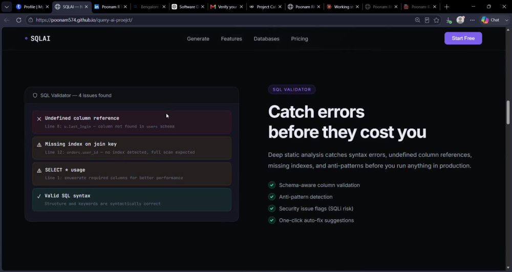
Task: Click the X error icon for Undefined column reference
Action: tap(39, 119)
